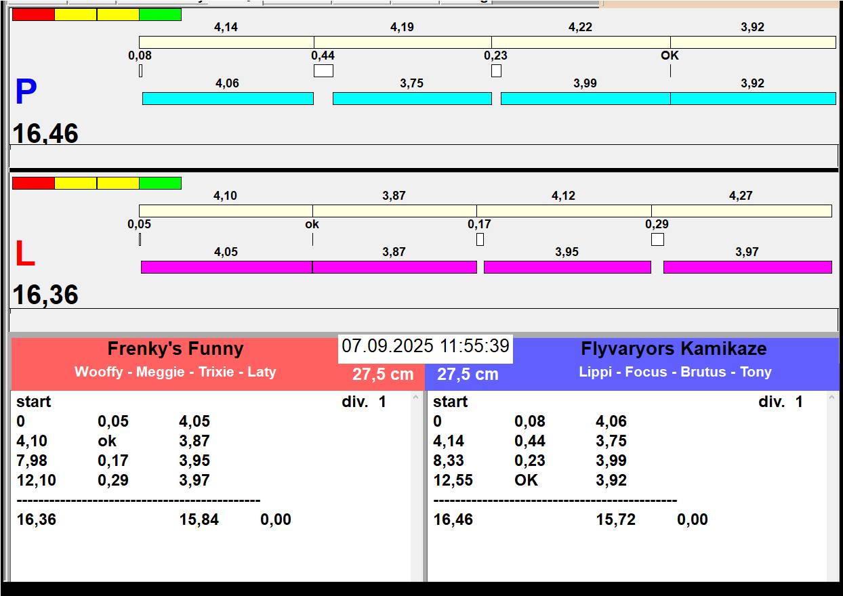Select the cyan 4,06 run bar
843x596 pixels.
tap(228, 99)
